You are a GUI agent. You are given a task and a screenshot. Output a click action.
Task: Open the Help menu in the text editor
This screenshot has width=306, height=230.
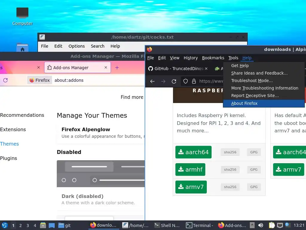[115, 46]
